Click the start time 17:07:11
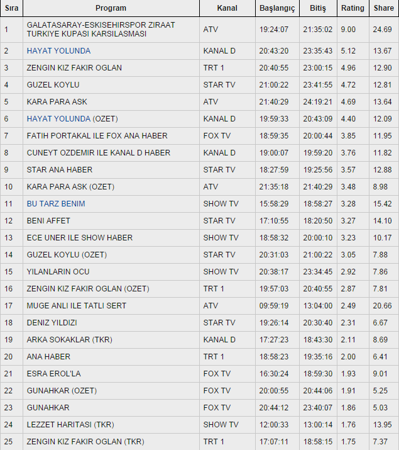The height and width of the screenshot is (450, 399). 274,442
